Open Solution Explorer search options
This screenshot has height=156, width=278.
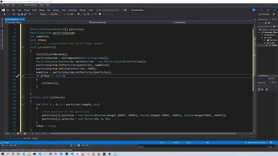pos(276,26)
